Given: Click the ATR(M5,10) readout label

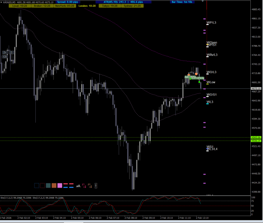Looking at the screenshot, I should [123, 2].
